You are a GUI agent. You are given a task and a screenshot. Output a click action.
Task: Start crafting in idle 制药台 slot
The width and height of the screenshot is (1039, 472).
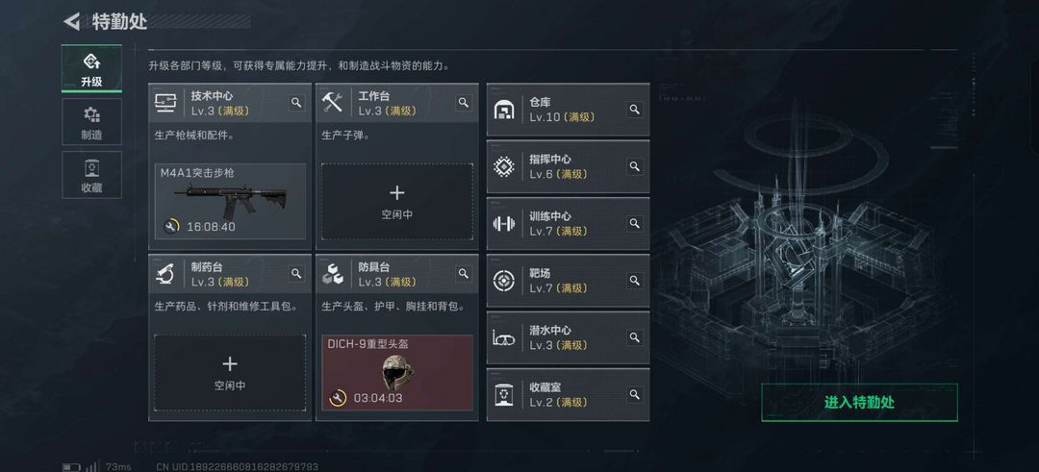point(230,373)
